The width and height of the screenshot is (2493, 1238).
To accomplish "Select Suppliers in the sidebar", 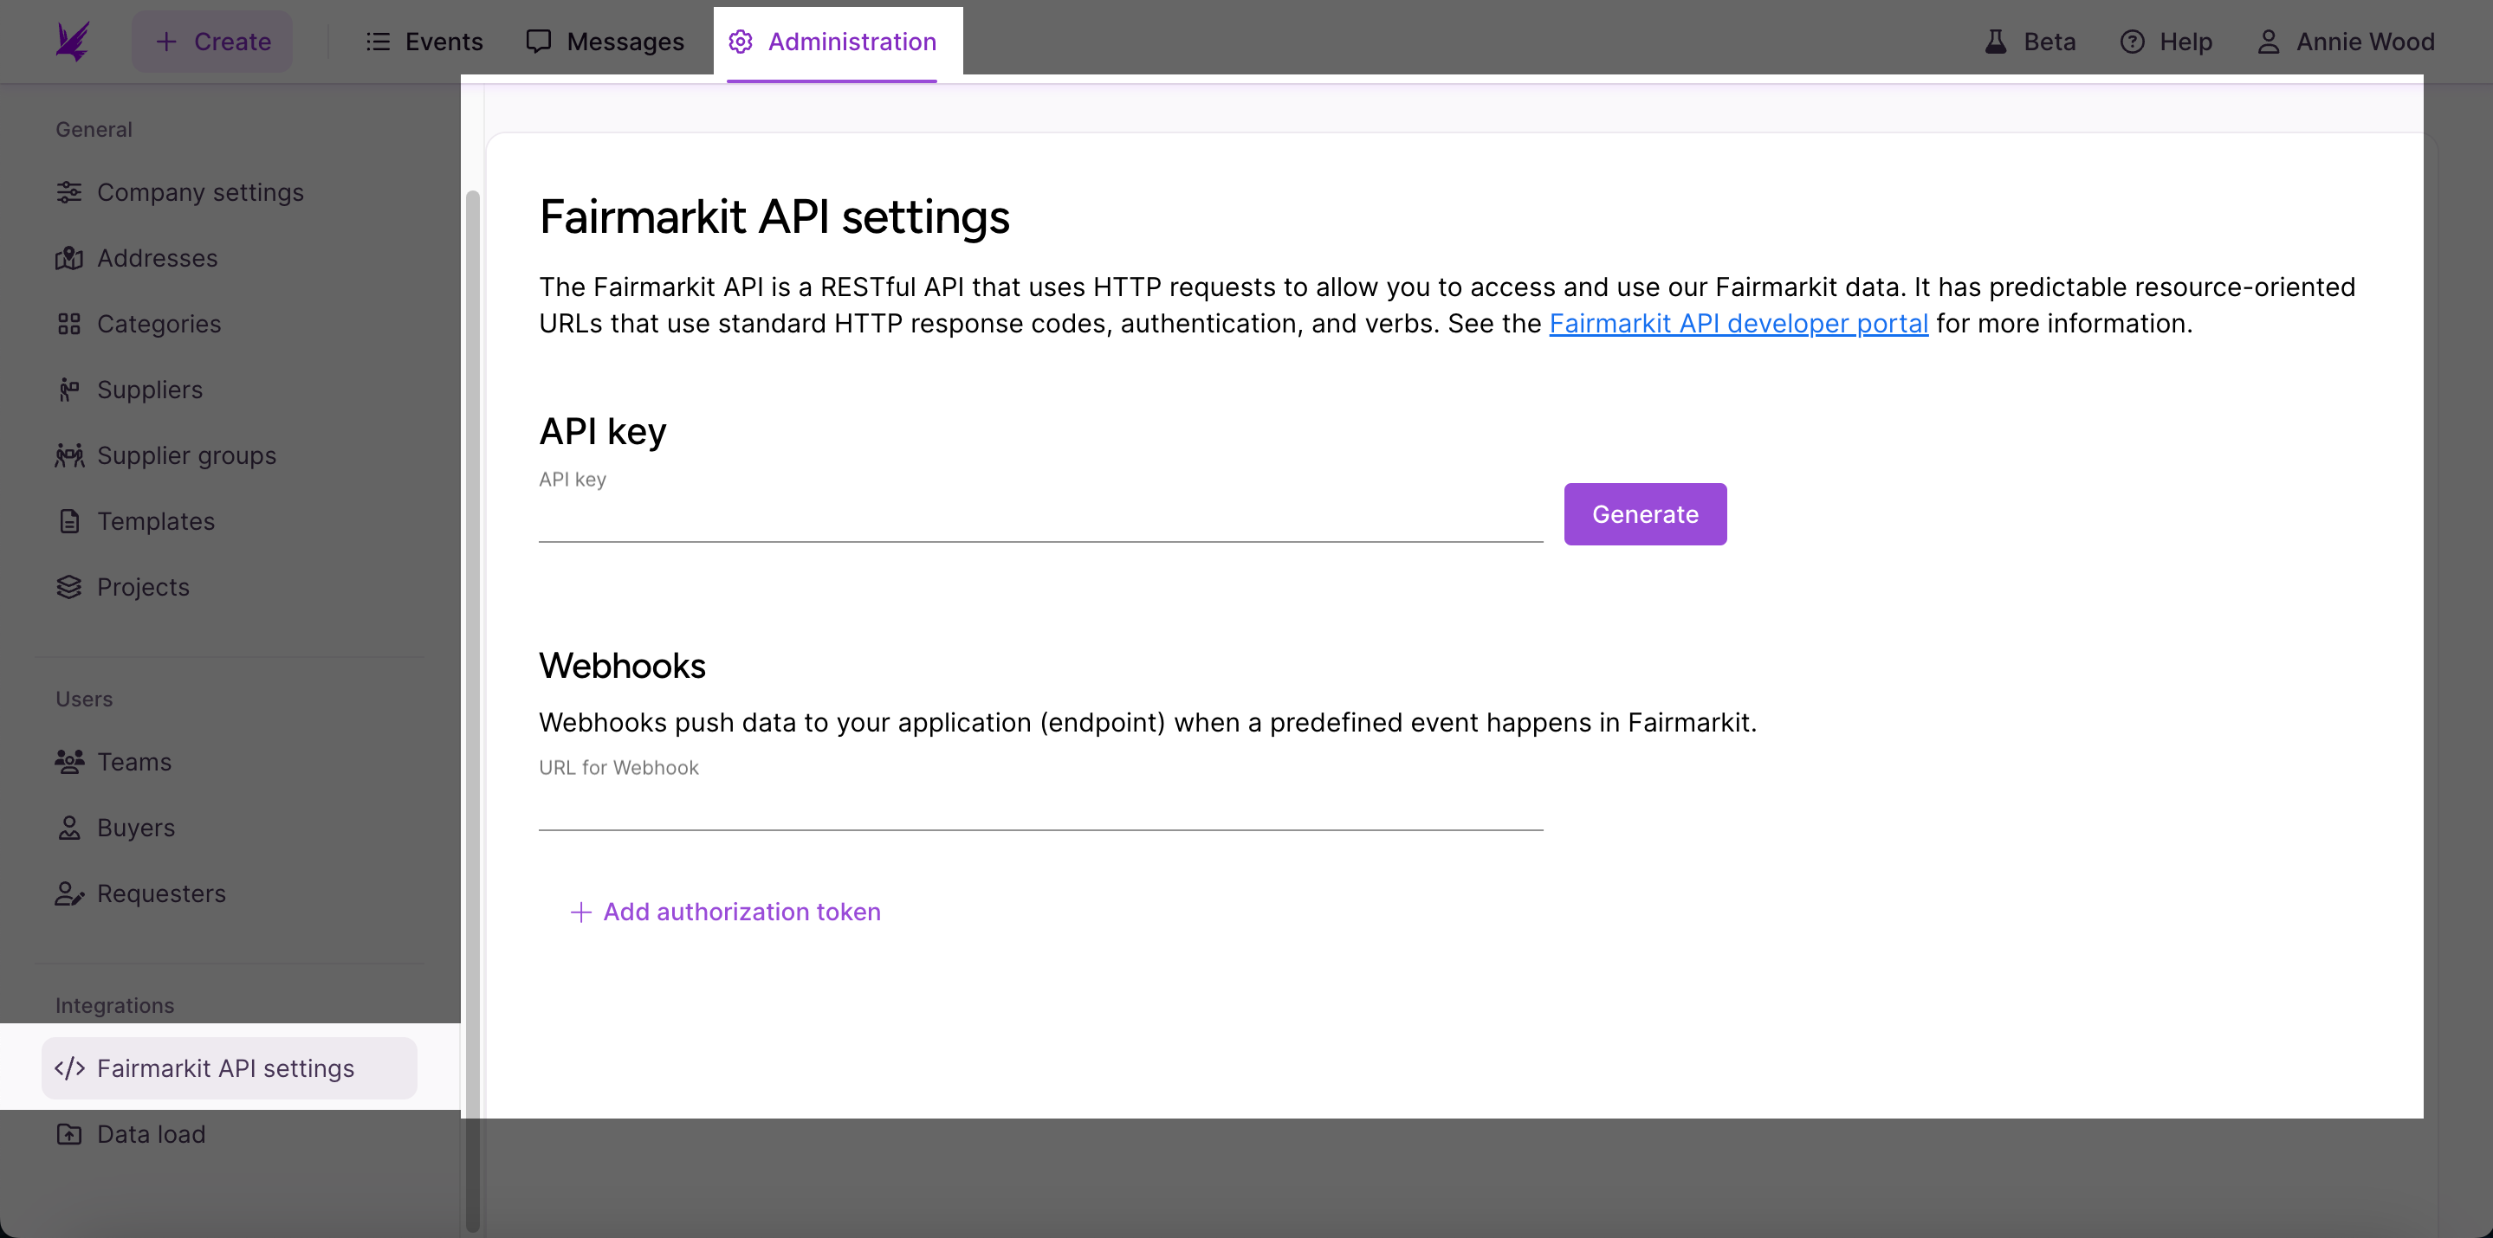I will coord(150,388).
